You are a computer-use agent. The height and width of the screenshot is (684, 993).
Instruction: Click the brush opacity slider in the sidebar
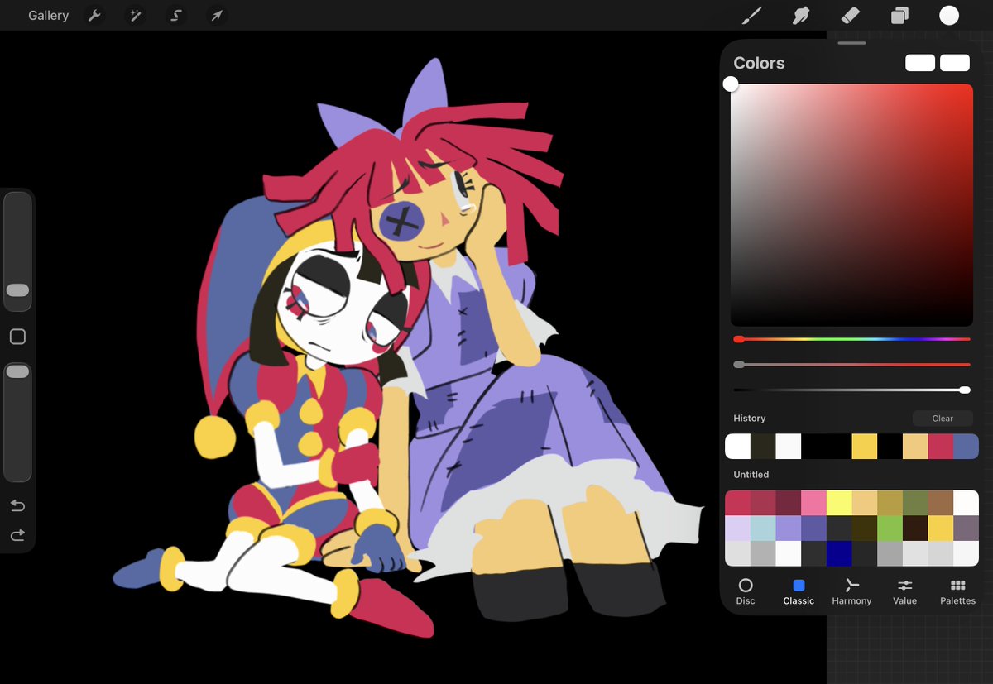click(17, 422)
